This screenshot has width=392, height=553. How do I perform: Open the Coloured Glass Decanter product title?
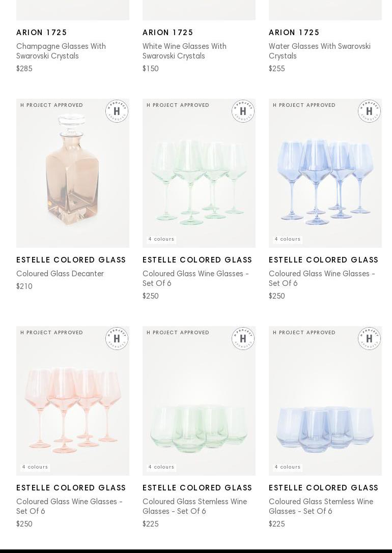[60, 274]
